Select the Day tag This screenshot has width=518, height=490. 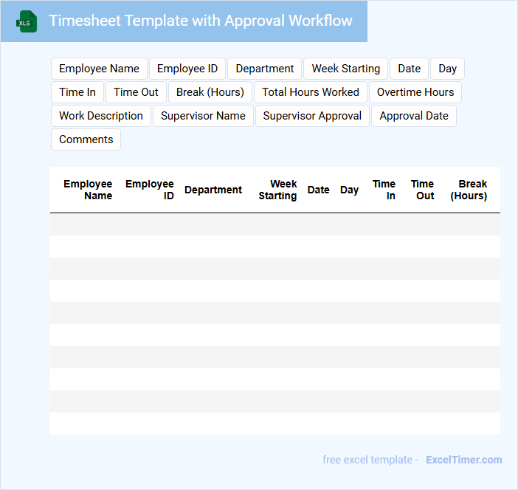point(448,69)
